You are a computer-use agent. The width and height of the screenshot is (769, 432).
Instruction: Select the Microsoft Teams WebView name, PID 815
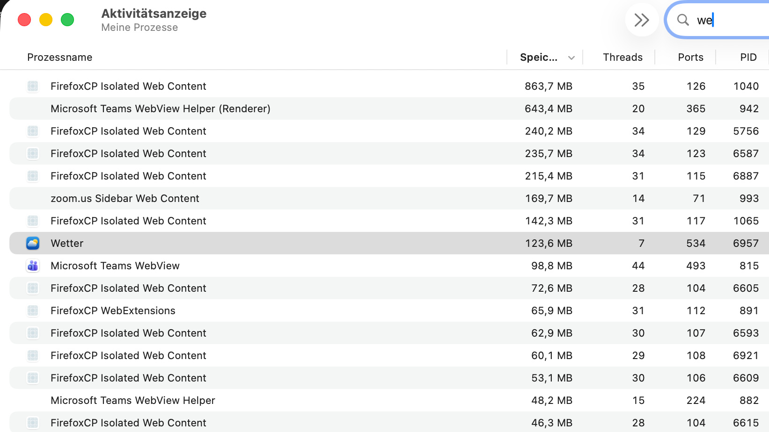coord(115,266)
